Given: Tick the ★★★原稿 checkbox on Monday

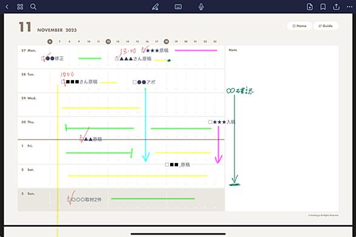Looking at the screenshot, I should (143, 50).
